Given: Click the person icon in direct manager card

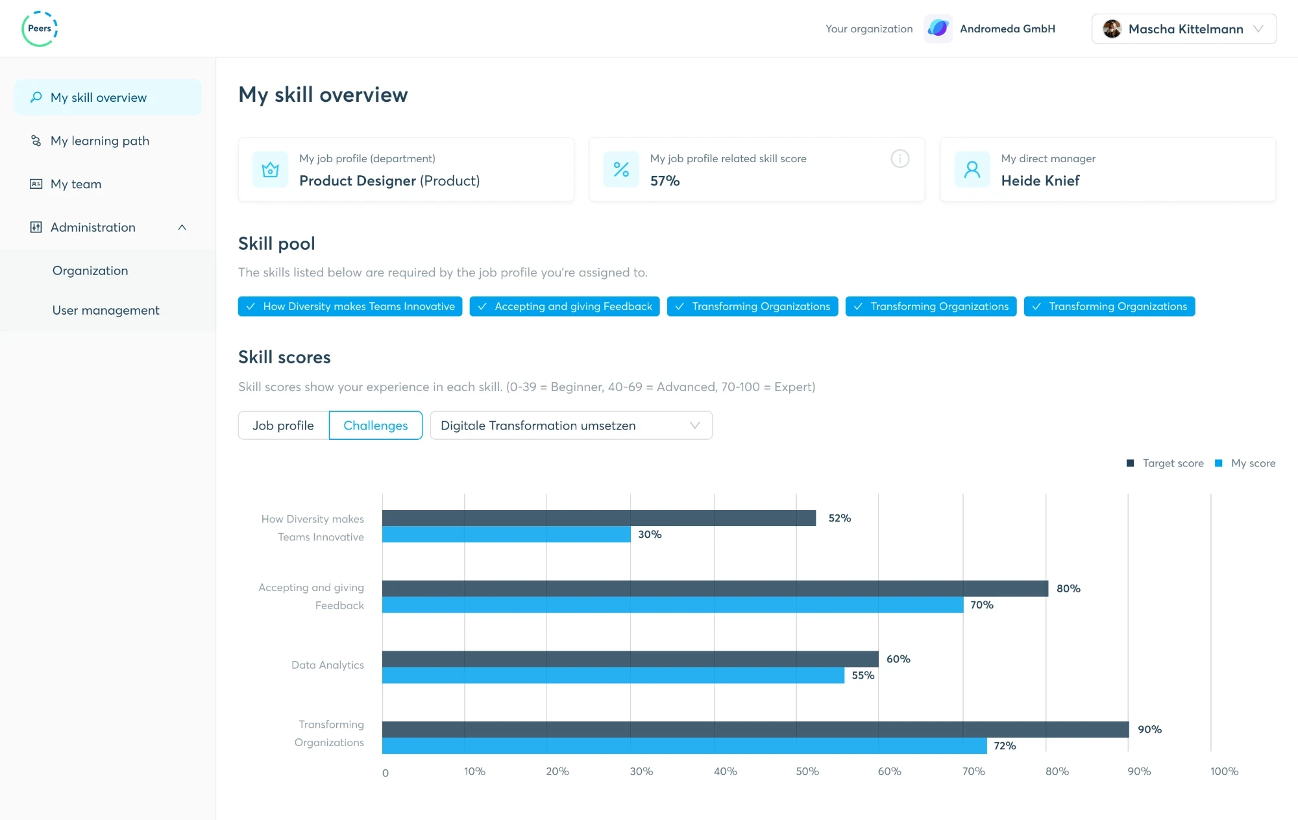Looking at the screenshot, I should (x=972, y=170).
